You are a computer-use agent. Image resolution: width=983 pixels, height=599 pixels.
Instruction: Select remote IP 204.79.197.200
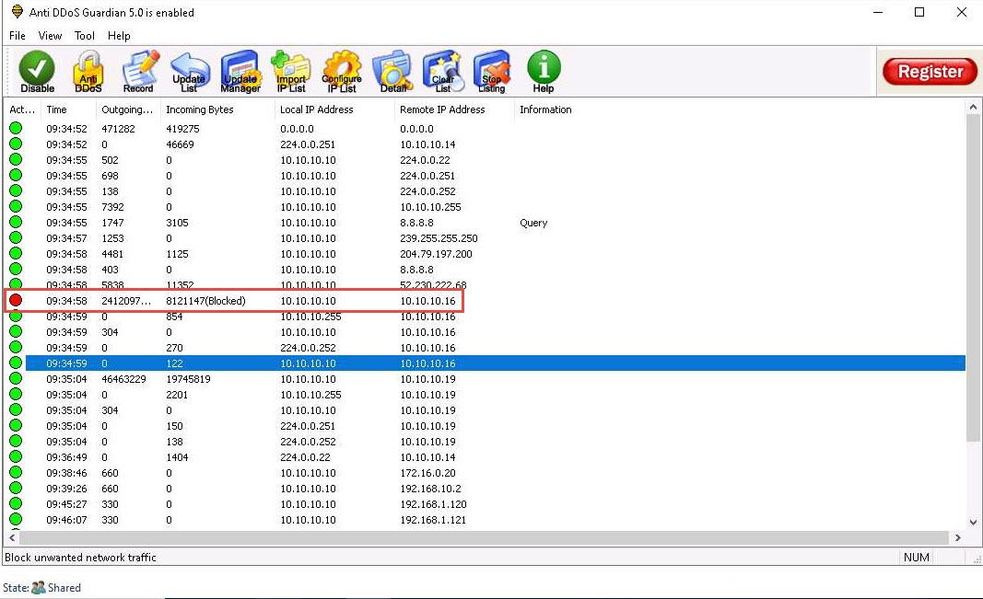coord(437,254)
